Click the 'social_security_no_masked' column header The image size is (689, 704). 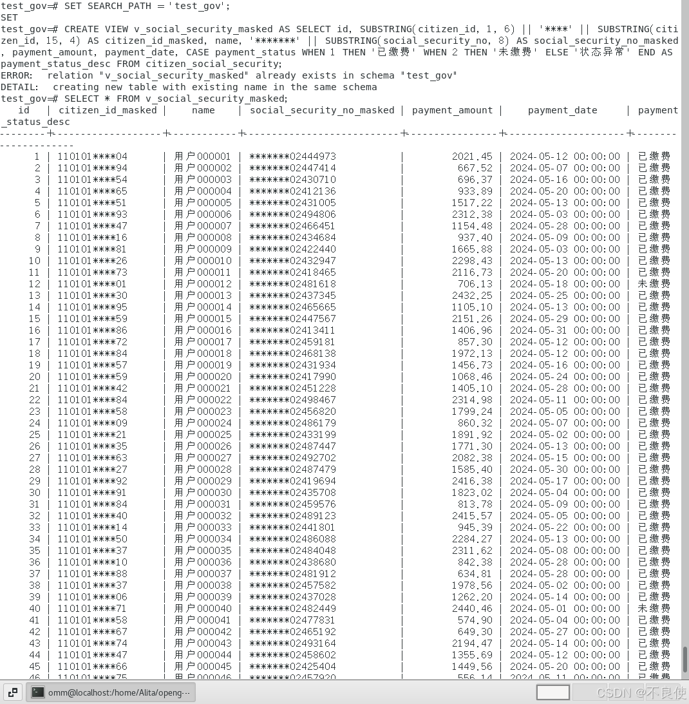coord(322,110)
